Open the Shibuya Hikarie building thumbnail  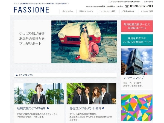click(137, 61)
